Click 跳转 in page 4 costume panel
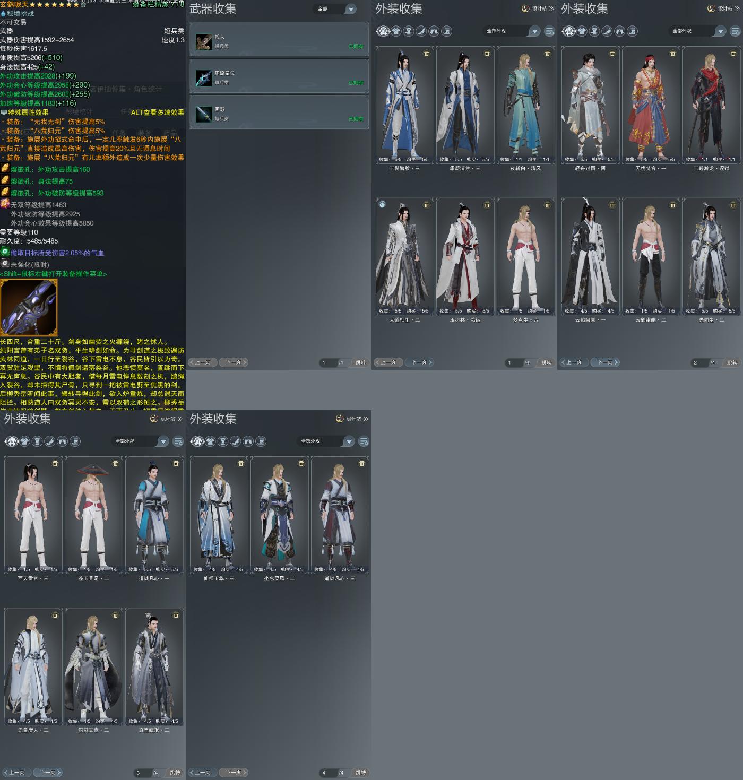The image size is (743, 780). tap(361, 773)
